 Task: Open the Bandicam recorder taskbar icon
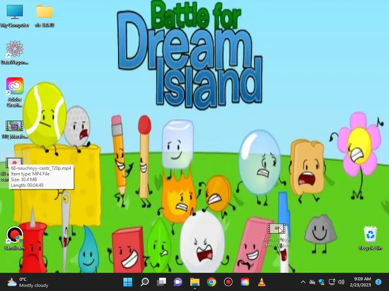pyautogui.click(x=228, y=282)
